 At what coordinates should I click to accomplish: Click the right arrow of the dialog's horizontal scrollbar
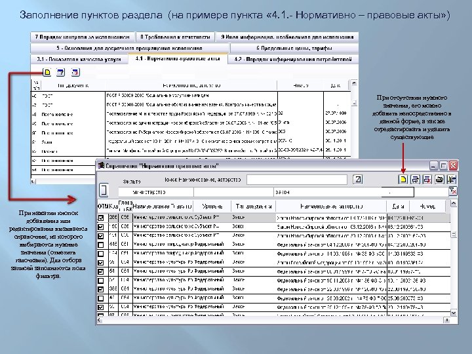pos(446,321)
